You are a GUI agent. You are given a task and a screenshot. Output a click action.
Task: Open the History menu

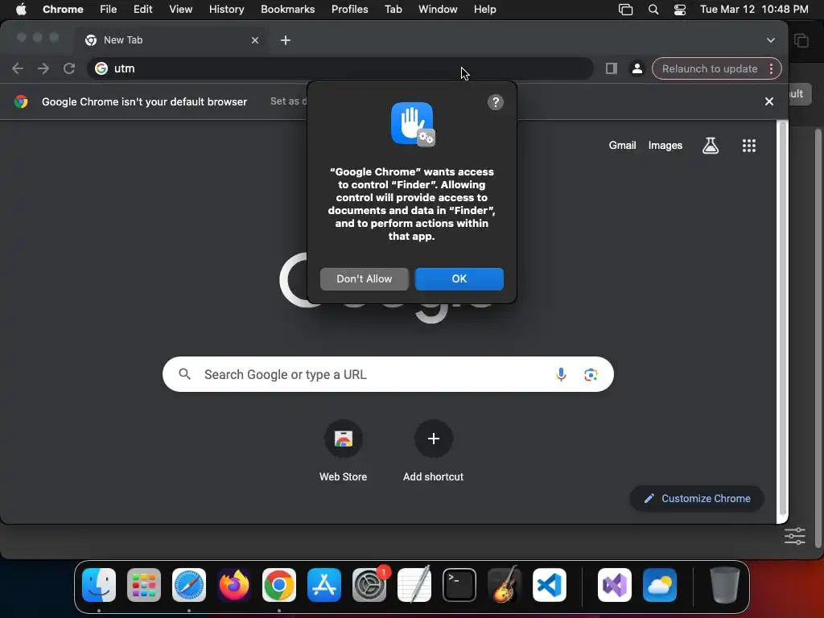click(226, 10)
